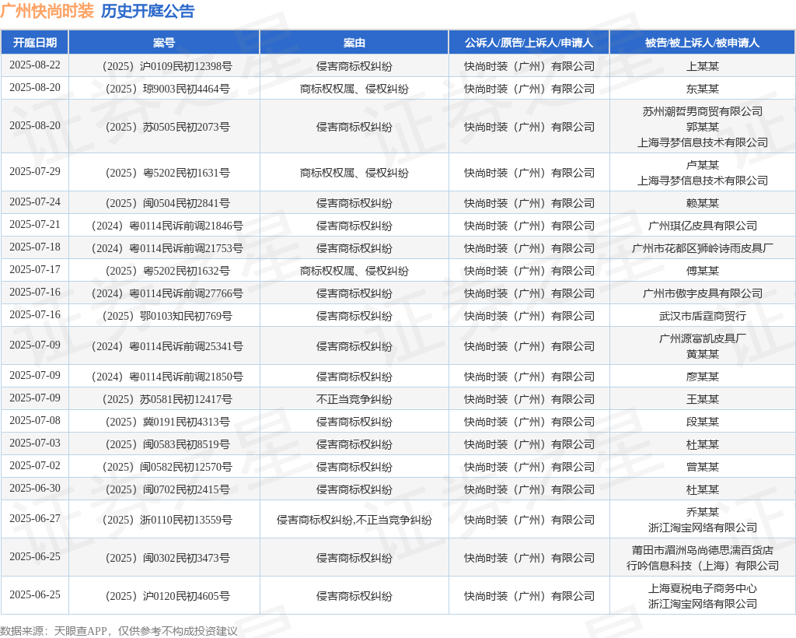Click the date 2025-07-02
This screenshot has height=638, width=796.
(34, 466)
